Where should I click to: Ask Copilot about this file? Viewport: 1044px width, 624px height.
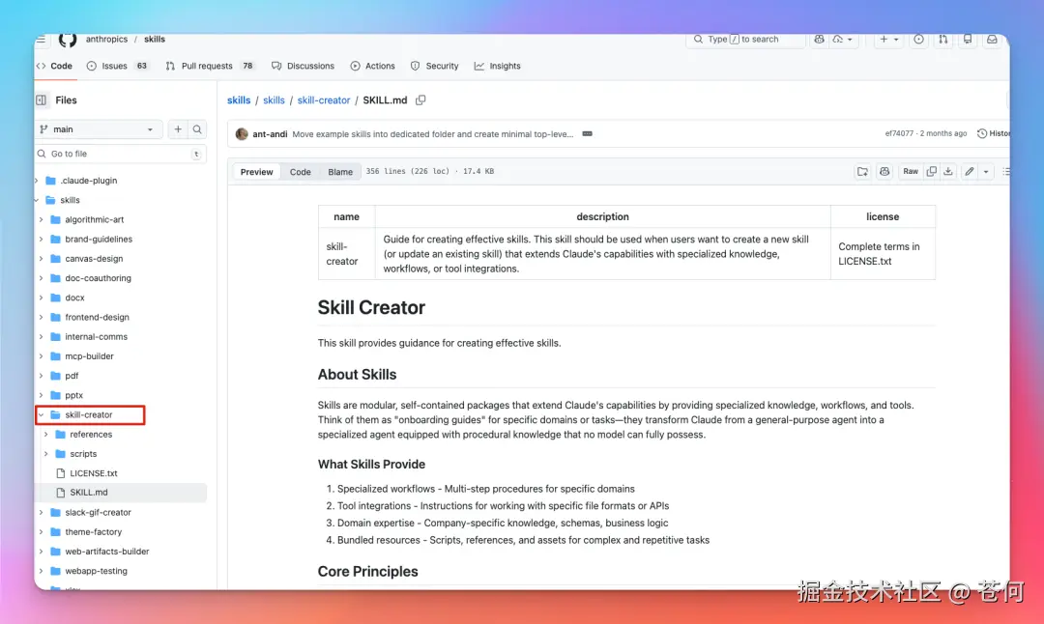pos(884,172)
